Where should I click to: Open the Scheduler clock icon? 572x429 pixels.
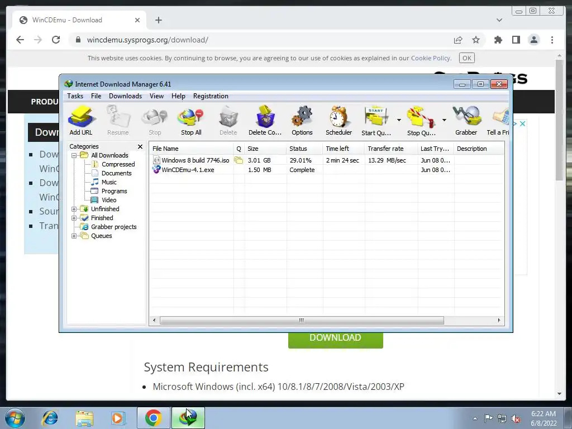coord(339,121)
